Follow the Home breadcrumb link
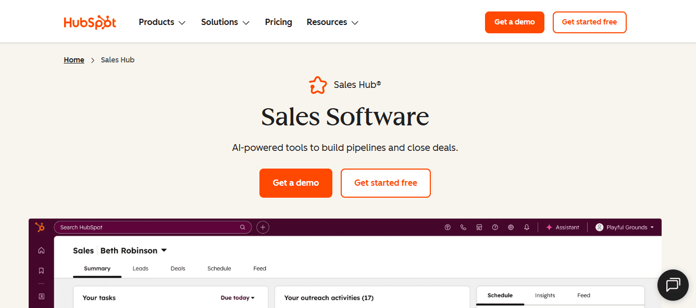 (73, 59)
